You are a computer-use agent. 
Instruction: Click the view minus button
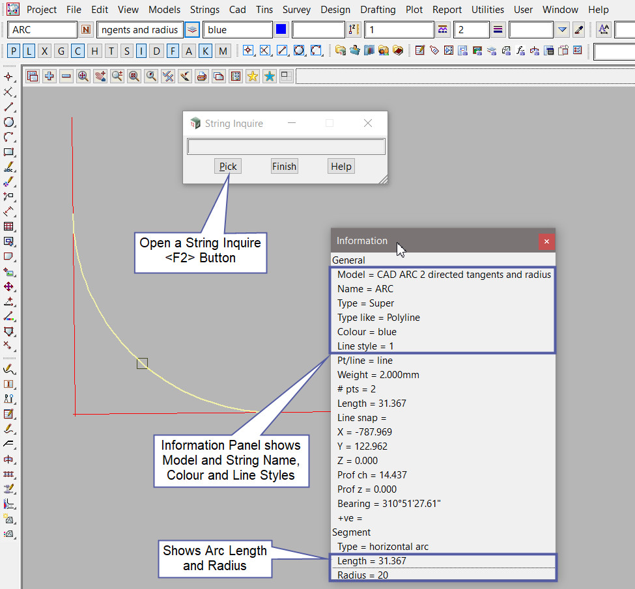pos(66,77)
